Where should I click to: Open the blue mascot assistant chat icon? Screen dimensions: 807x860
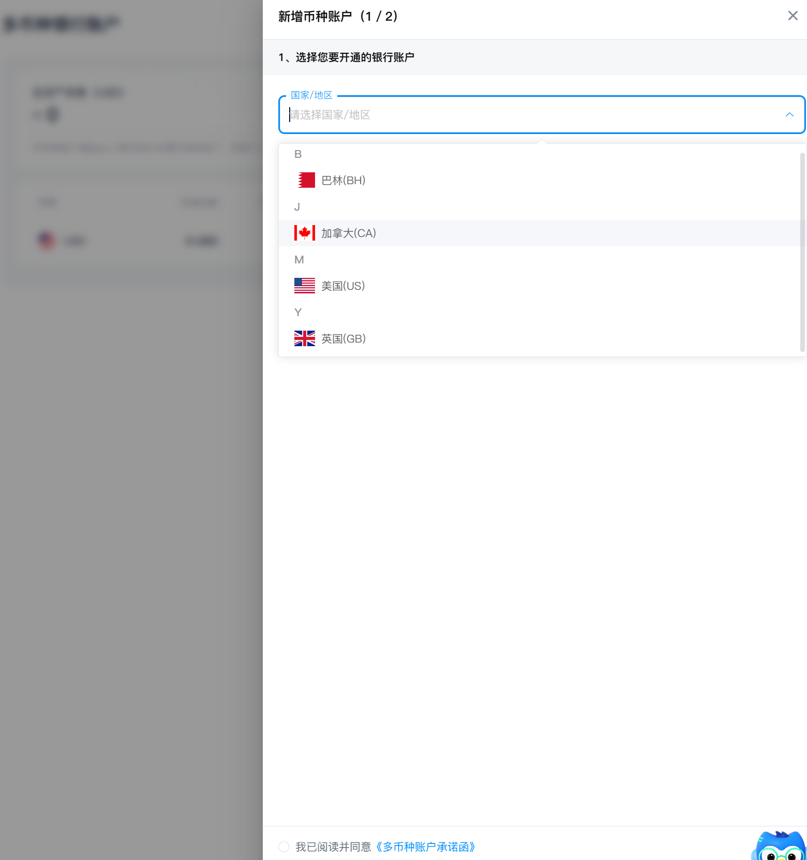coord(780,847)
